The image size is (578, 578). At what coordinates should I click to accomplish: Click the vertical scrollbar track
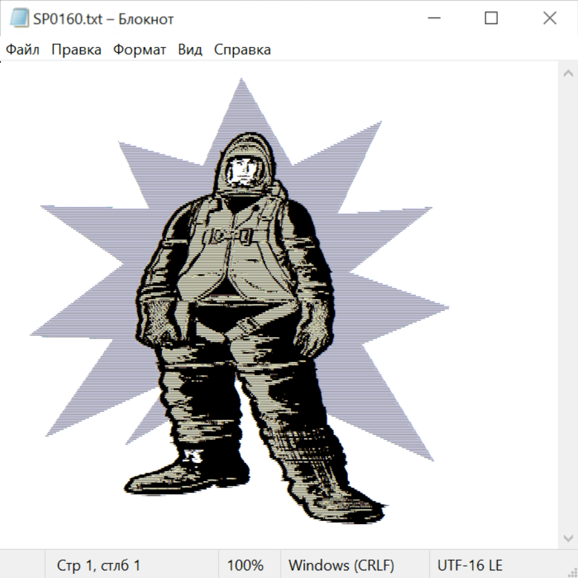[x=568, y=305]
